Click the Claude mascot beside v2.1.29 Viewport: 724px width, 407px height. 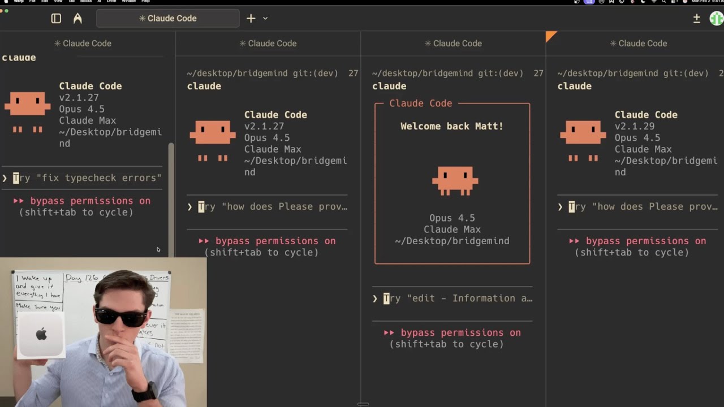pyautogui.click(x=583, y=141)
